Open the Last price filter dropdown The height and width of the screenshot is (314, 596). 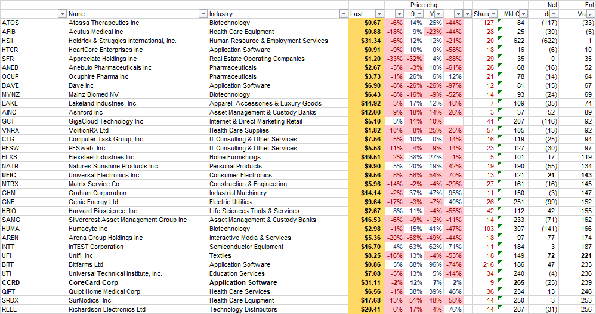(379, 14)
